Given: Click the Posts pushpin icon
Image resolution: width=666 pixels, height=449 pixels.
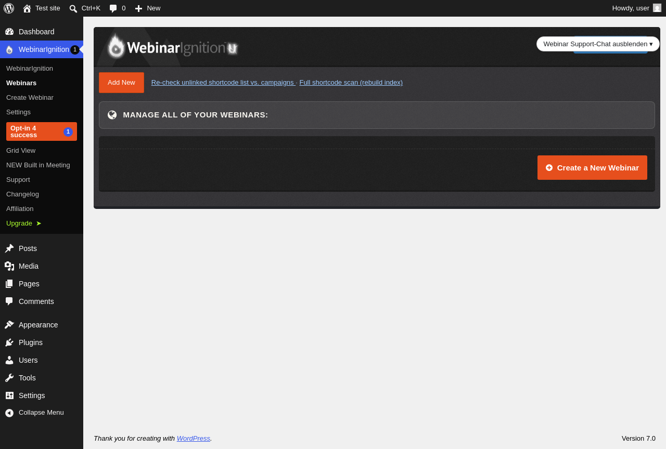Looking at the screenshot, I should (9, 248).
